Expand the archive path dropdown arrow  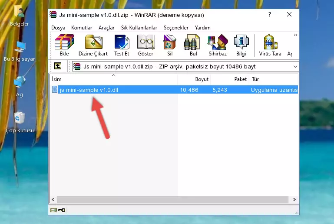pos(295,67)
